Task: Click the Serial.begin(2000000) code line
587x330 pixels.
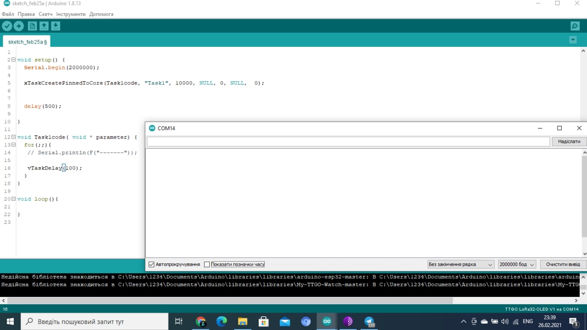Action: click(x=61, y=67)
